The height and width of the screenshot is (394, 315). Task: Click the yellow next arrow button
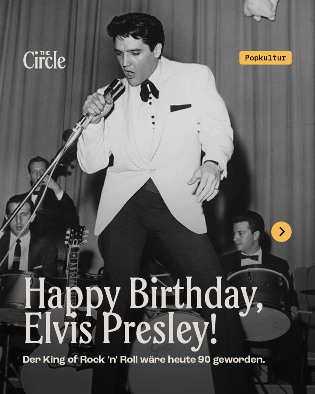click(x=282, y=232)
